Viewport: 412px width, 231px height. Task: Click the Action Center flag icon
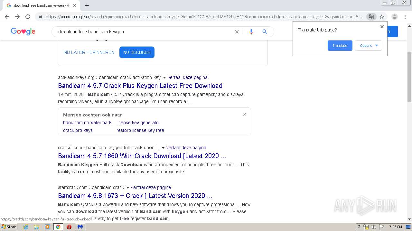point(381,227)
